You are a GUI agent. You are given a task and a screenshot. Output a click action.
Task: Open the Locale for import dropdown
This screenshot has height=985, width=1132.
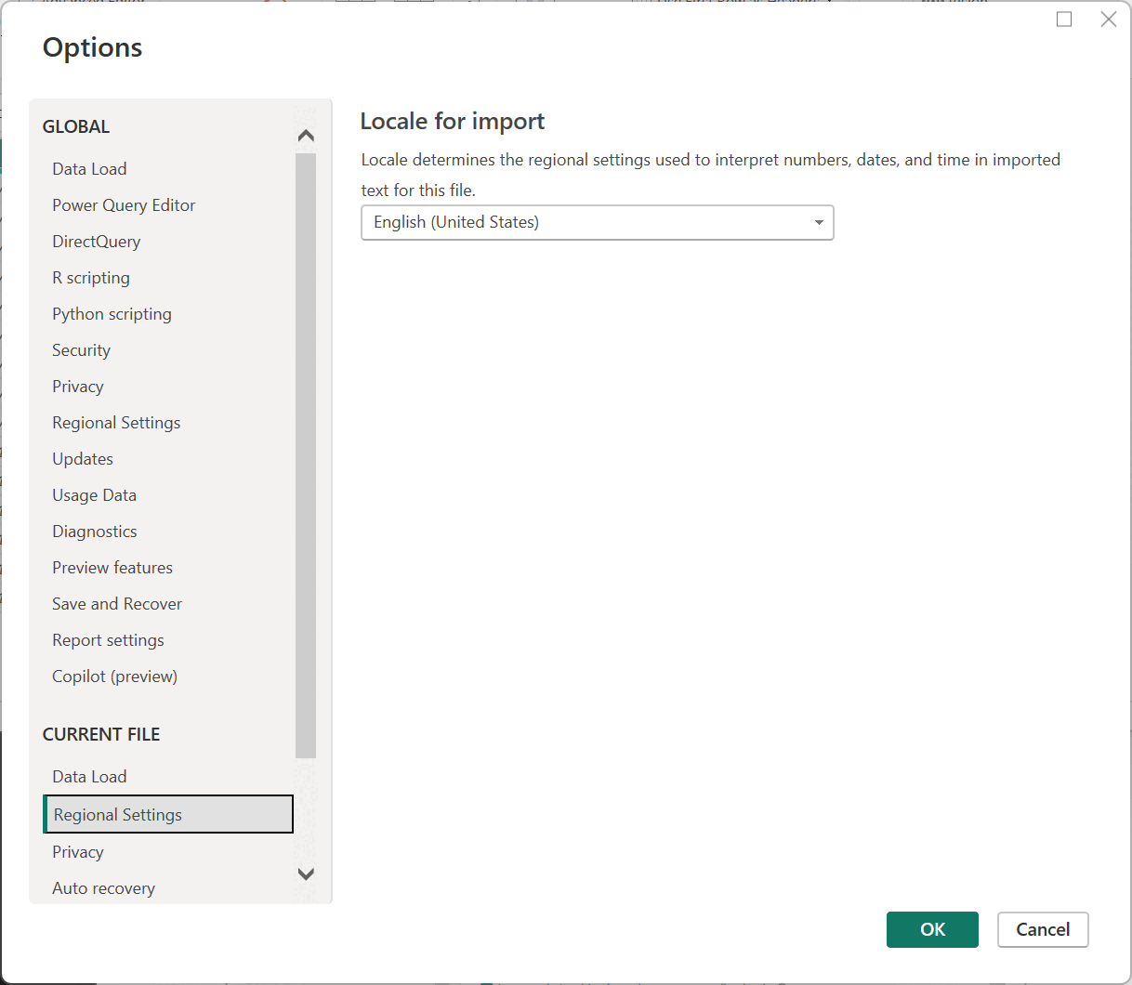tap(597, 222)
